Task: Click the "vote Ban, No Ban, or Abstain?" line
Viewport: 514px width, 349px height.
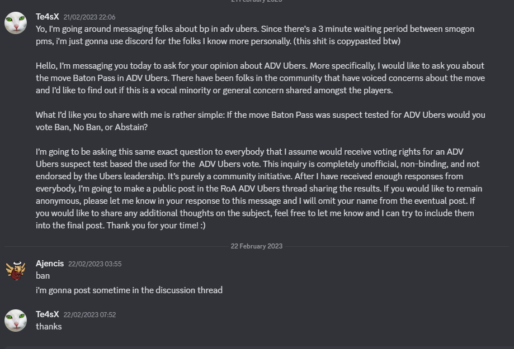Action: pyautogui.click(x=94, y=127)
